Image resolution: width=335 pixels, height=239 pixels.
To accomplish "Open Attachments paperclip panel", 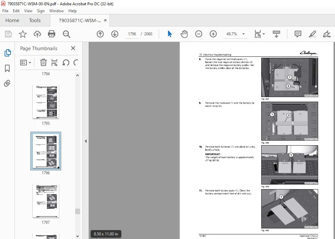I will [7, 83].
